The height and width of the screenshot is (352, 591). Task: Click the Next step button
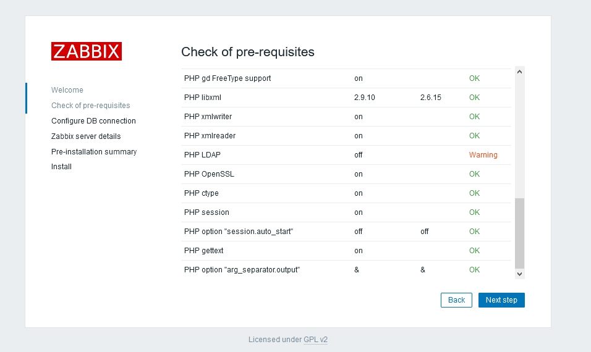(501, 300)
